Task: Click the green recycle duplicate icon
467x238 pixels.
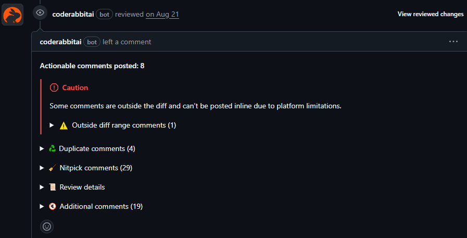Action: pos(52,148)
